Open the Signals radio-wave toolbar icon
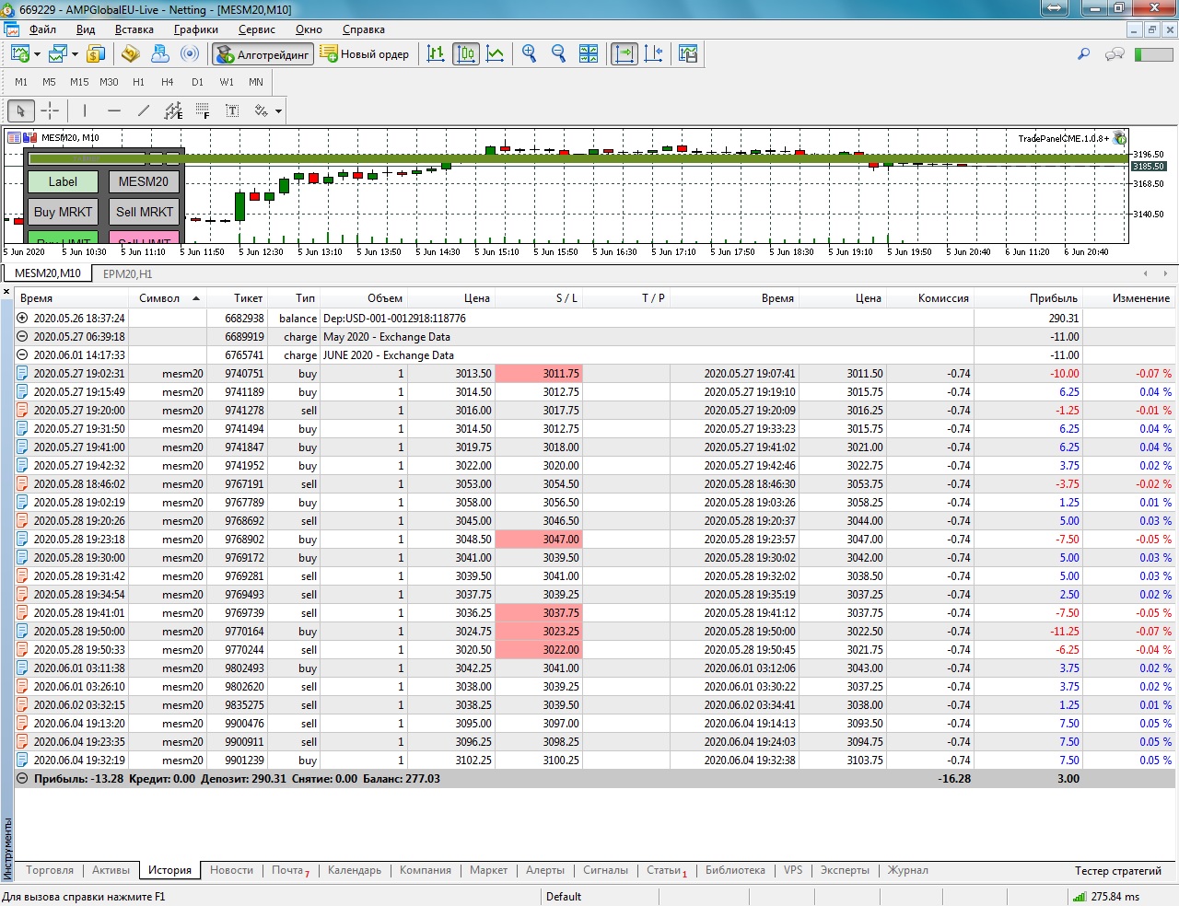 pos(190,54)
